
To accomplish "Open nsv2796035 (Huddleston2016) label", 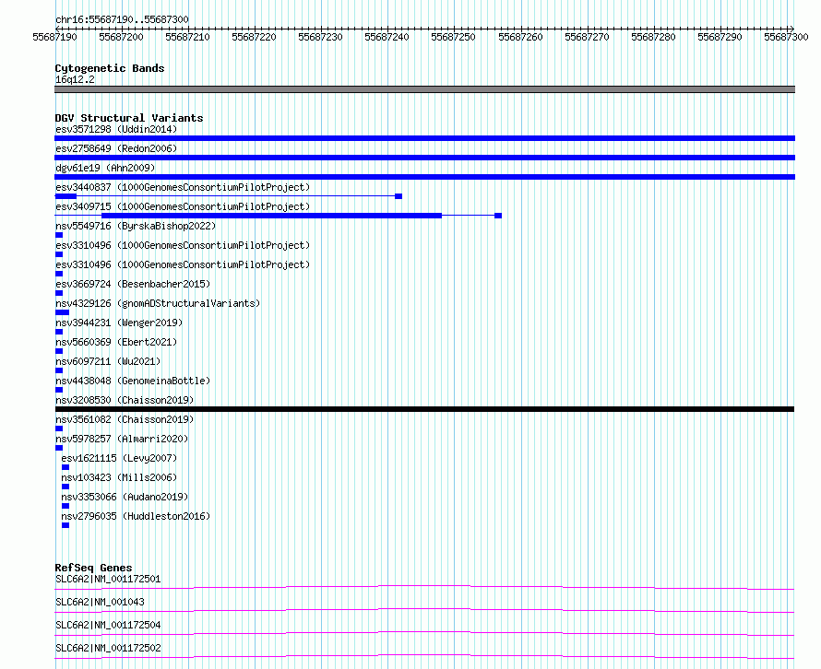I will [x=136, y=516].
